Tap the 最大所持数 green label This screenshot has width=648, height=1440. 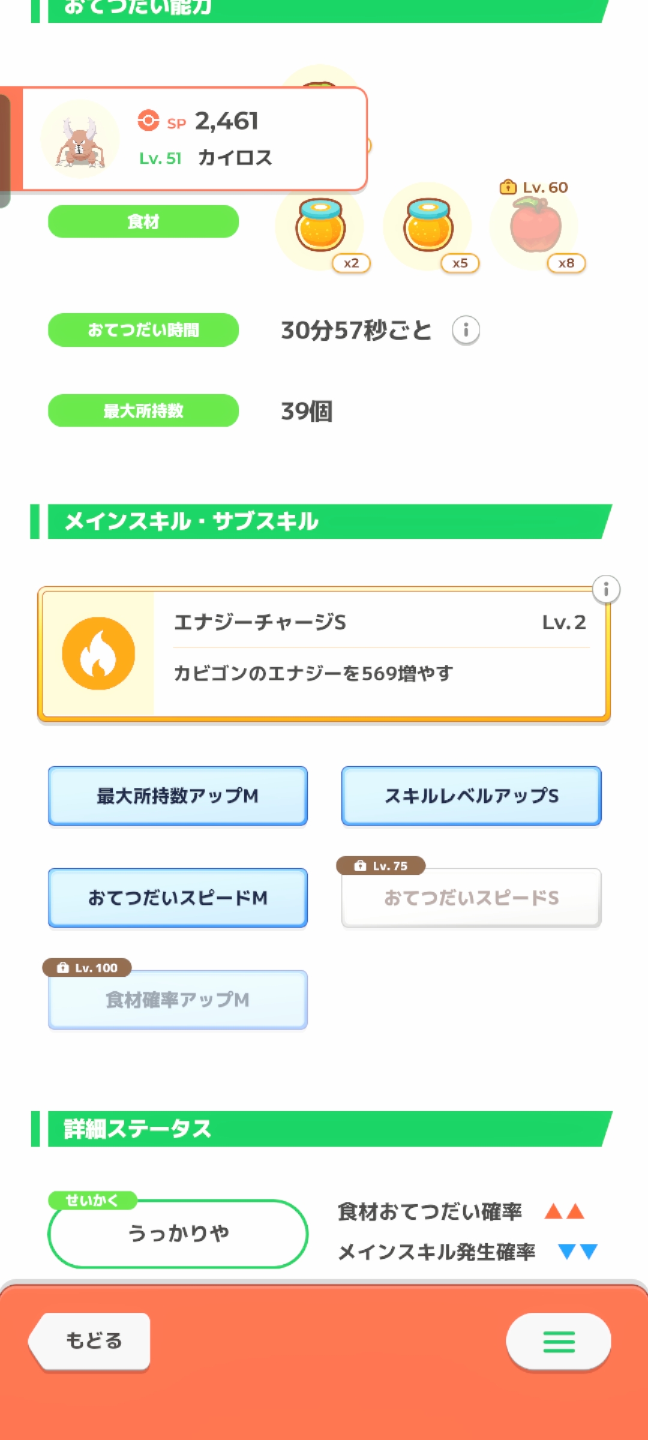[x=143, y=410]
